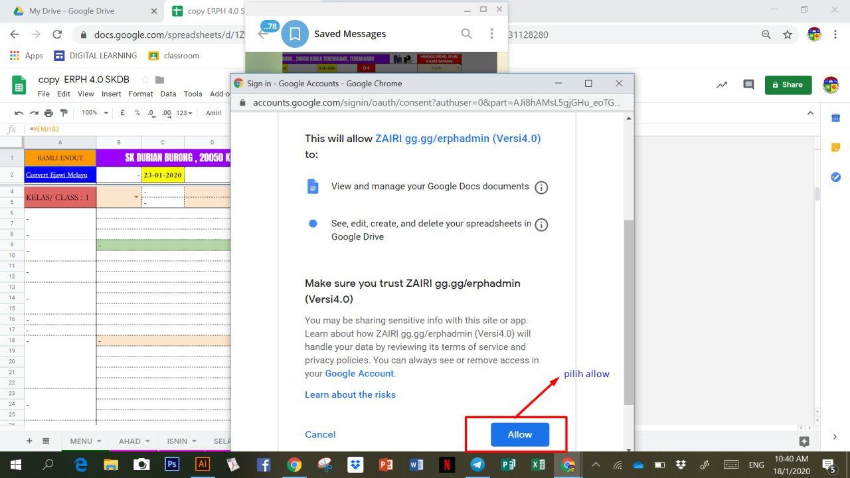The image size is (850, 478).
Task: Open the all sheets list icon
Action: (x=46, y=441)
